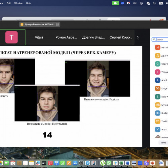Select Edik participant with green E avatar
Image resolution: width=168 pixels, height=168 pixels.
tap(161, 97)
